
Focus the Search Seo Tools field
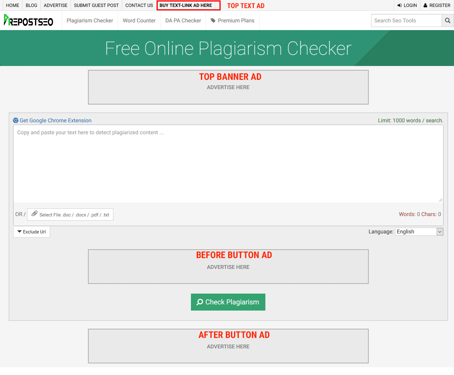point(406,20)
